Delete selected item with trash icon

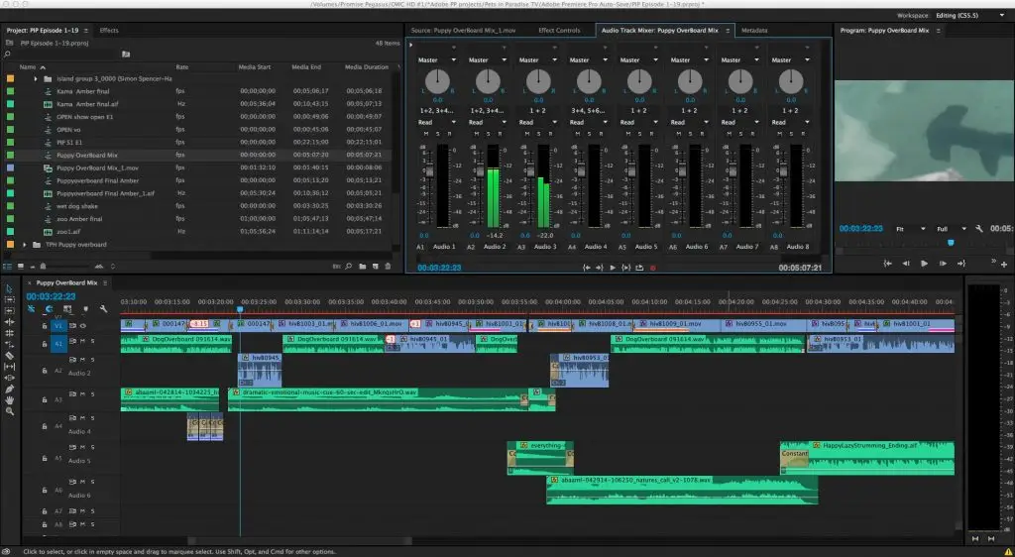[388, 266]
